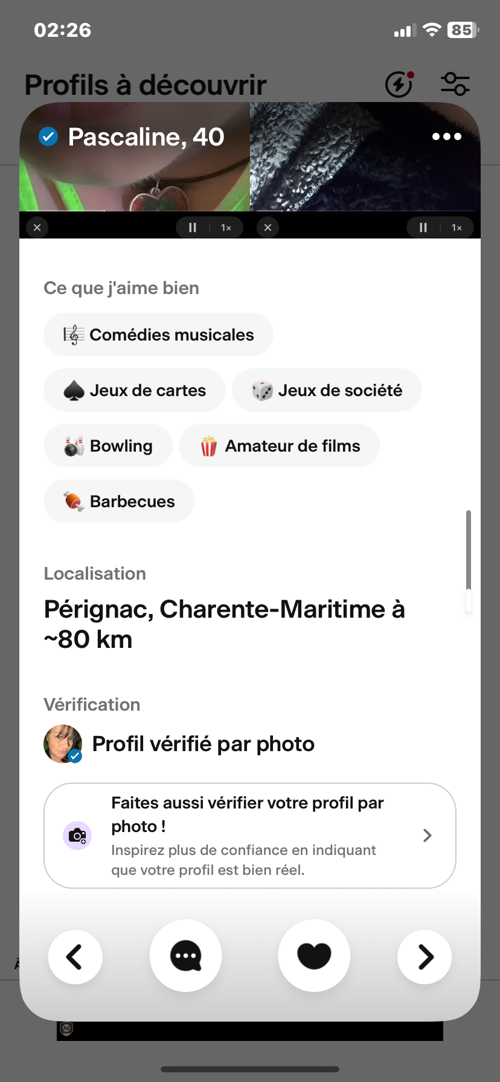Tap the chat bubble message button
The image size is (500, 1082).
coord(186,955)
